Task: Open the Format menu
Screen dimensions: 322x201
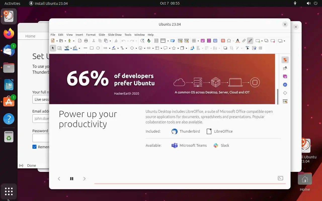Action: click(x=91, y=35)
